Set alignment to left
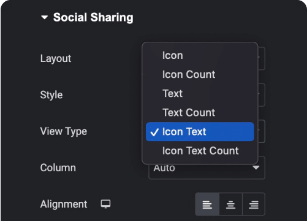This screenshot has height=221, width=307. 207,204
